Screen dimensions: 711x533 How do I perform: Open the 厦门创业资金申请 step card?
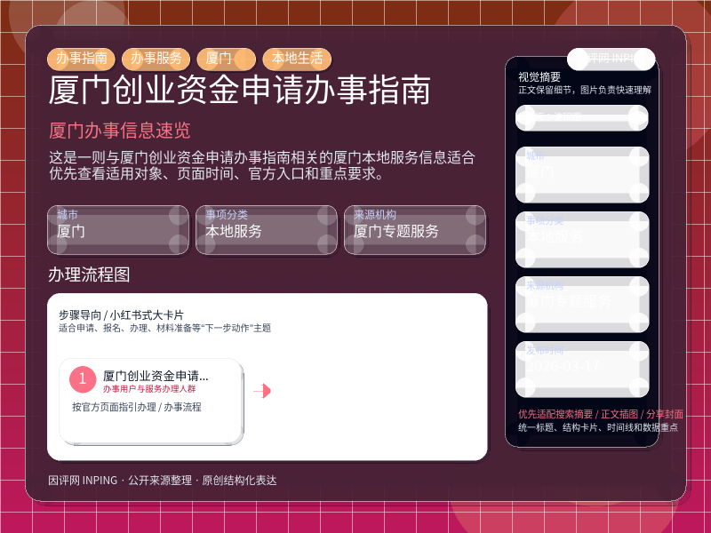tap(151, 402)
